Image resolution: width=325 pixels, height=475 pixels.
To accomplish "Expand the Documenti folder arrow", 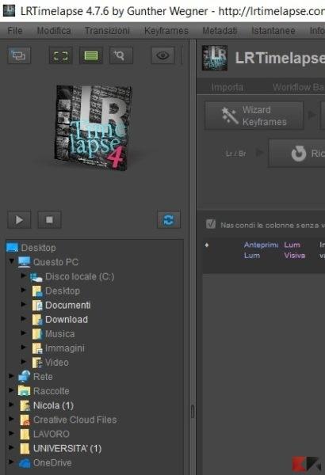I will coord(23,304).
